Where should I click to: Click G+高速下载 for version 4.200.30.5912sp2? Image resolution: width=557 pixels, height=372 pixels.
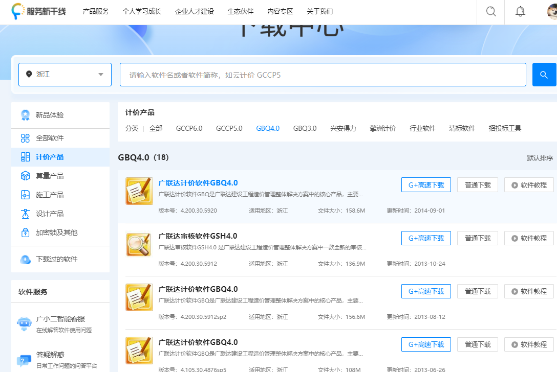(426, 291)
